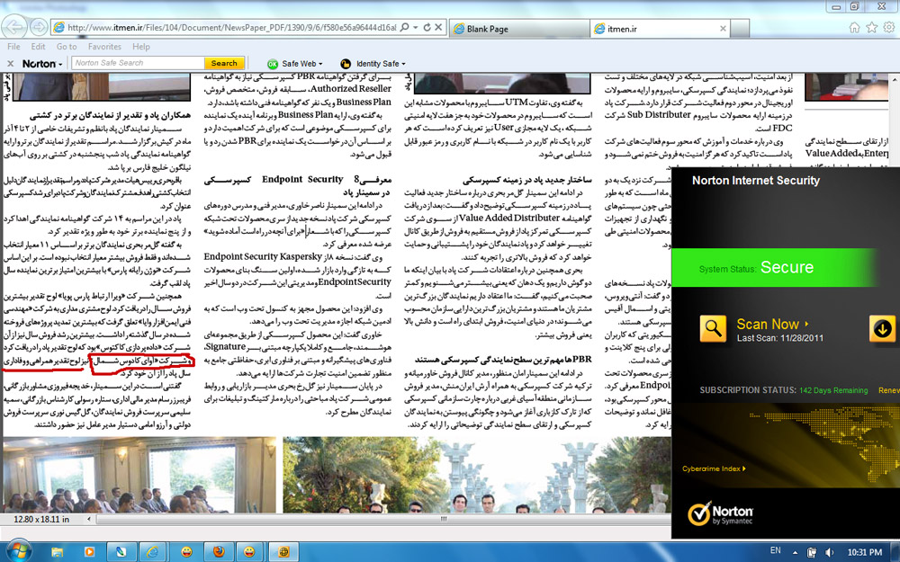Viewport: 900px width, 562px height.
Task: Click the yellow download arrow icon in Norton
Action: tap(882, 328)
